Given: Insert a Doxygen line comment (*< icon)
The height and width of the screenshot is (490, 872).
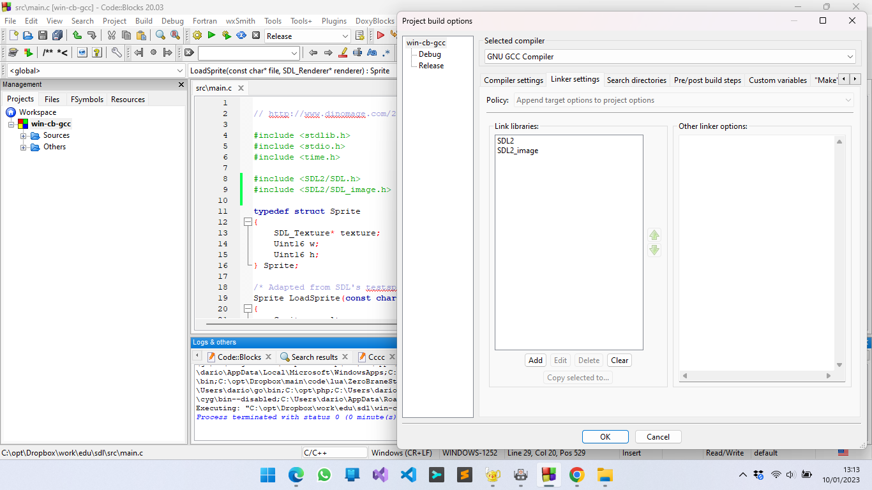Looking at the screenshot, I should pos(63,52).
